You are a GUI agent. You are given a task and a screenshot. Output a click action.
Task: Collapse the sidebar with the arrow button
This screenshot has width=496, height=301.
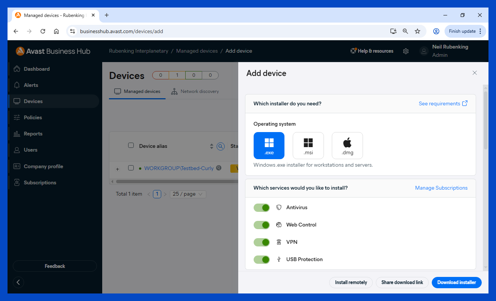[18, 282]
